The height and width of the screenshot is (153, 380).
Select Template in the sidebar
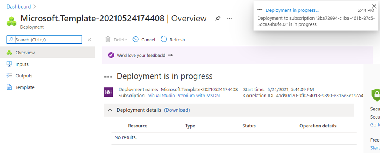24,87
